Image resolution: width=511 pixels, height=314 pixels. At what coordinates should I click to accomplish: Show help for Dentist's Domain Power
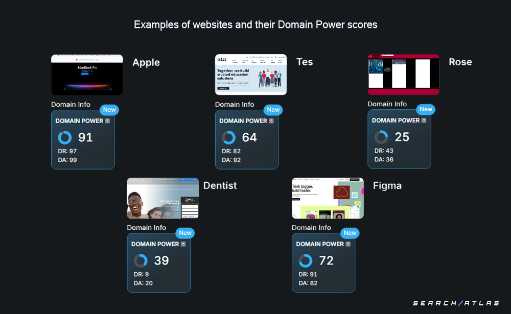[183, 244]
